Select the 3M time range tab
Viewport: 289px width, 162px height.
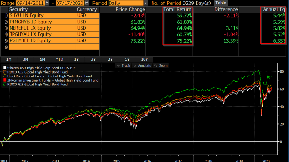click(25, 59)
